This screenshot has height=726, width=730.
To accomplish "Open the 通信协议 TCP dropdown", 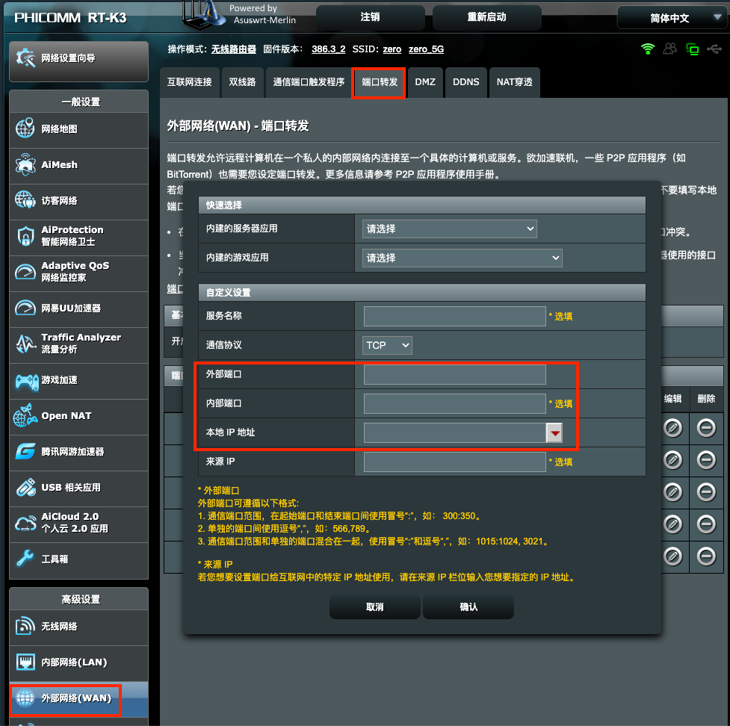I will pyautogui.click(x=387, y=345).
